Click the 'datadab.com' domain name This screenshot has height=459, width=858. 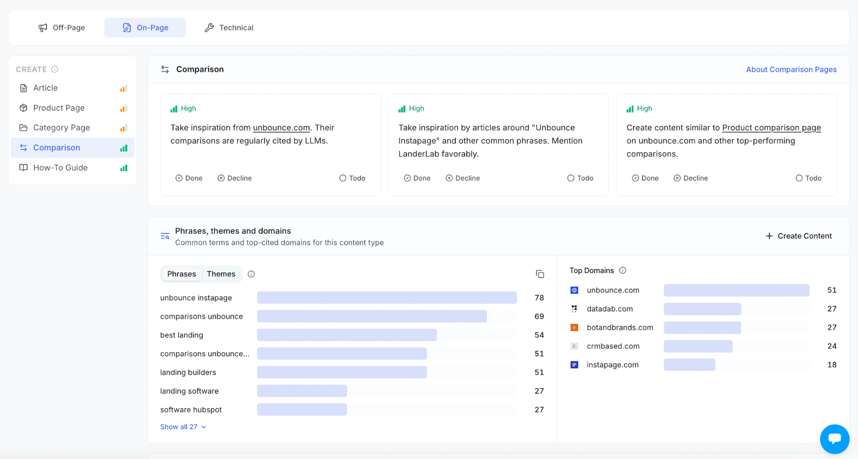coord(610,309)
